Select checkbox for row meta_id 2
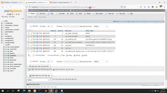Viewport: 167px width, 93px height. pyautogui.click(x=29, y=36)
